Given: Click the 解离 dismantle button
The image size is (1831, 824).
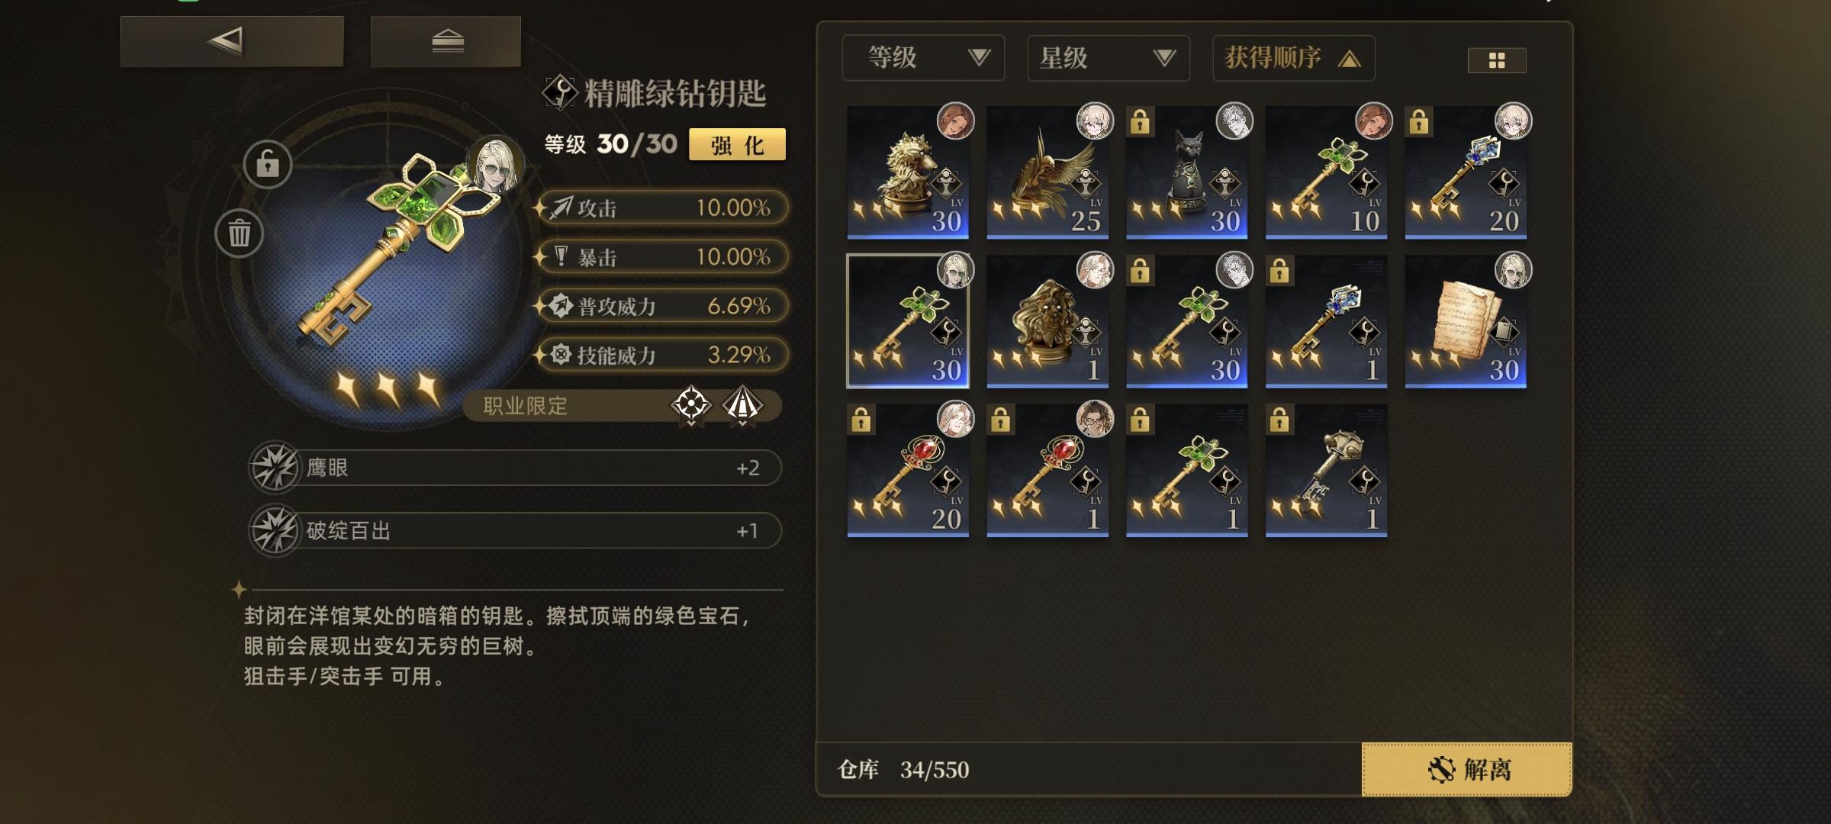Looking at the screenshot, I should [1466, 769].
